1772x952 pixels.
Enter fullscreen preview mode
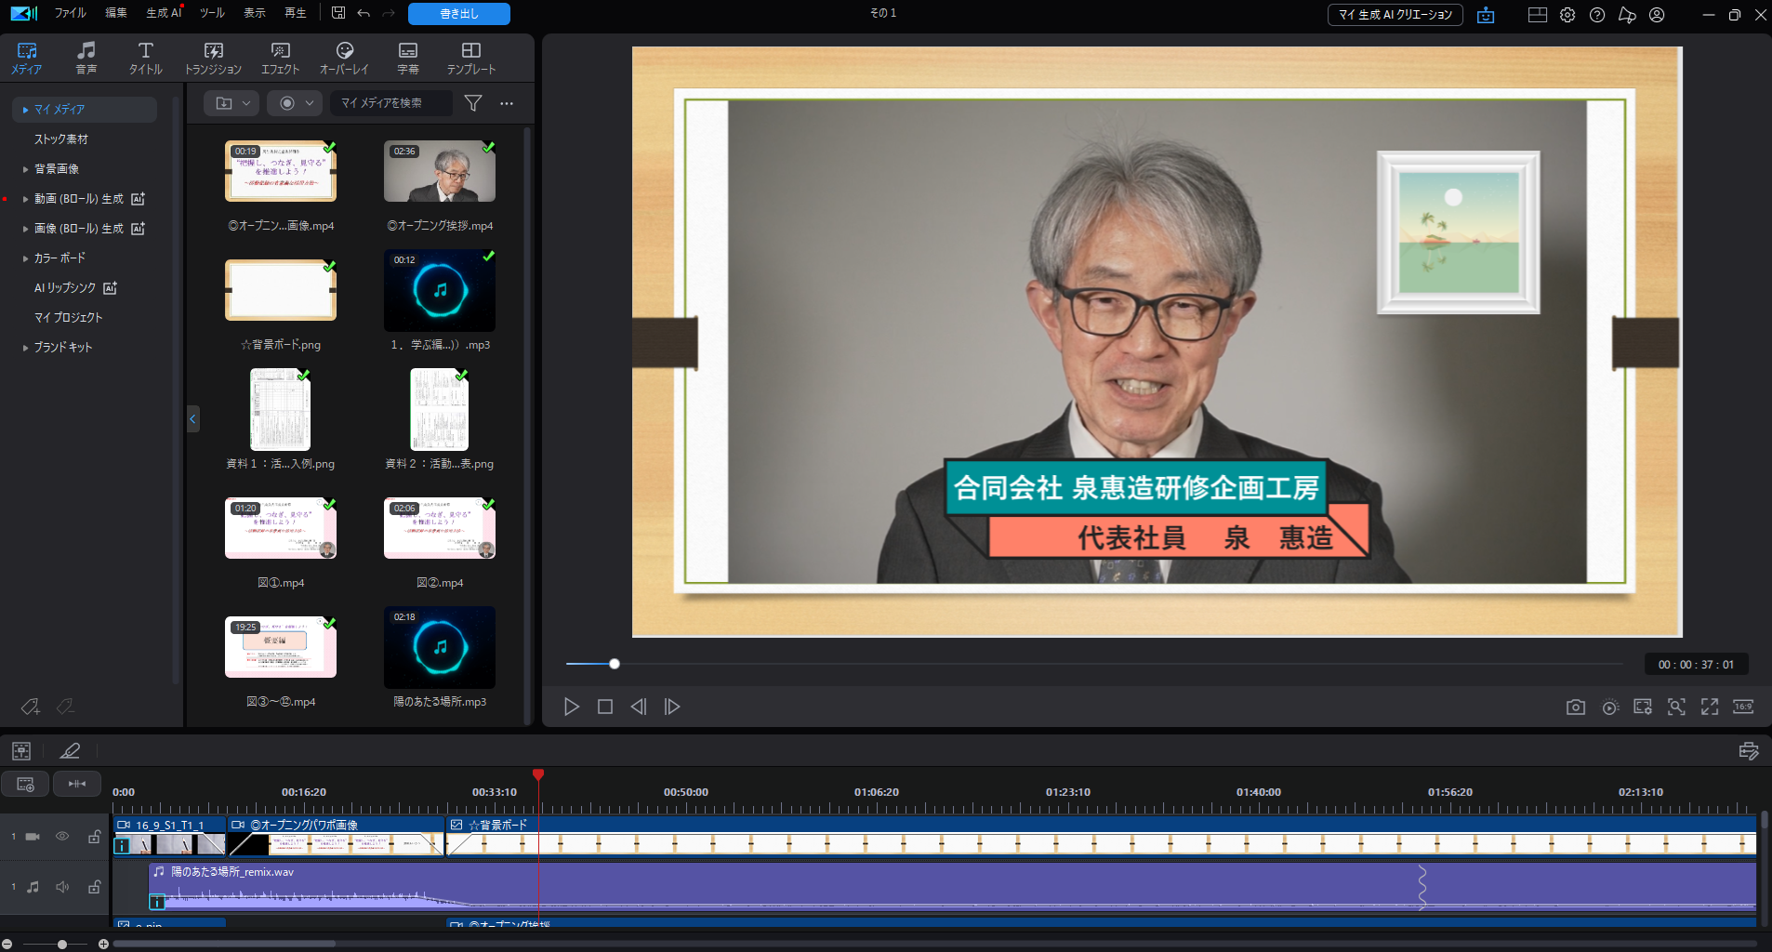click(1710, 707)
